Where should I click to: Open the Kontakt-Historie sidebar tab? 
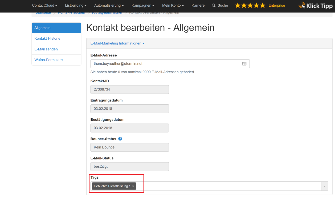(56, 39)
